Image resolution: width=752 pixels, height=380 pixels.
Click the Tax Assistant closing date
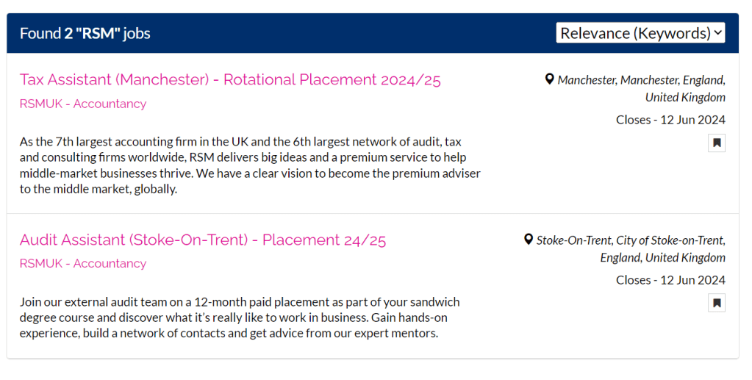click(x=670, y=120)
